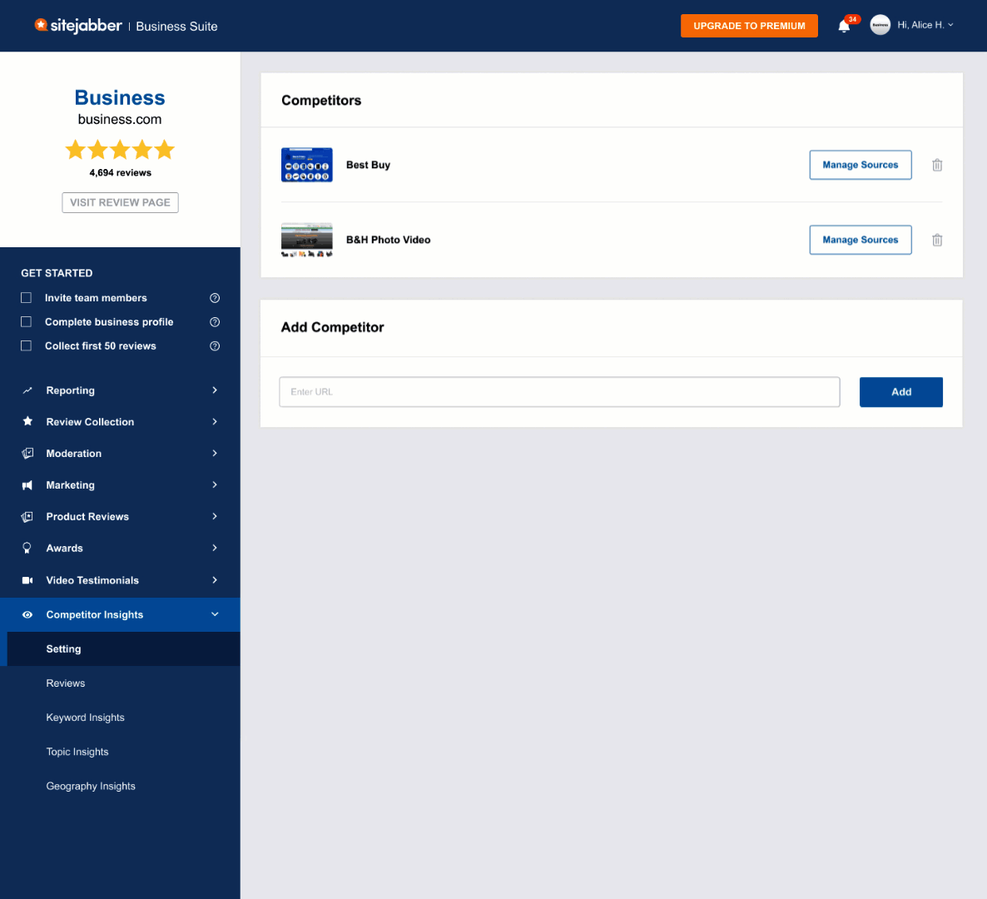Expand the Moderation chevron

(215, 454)
